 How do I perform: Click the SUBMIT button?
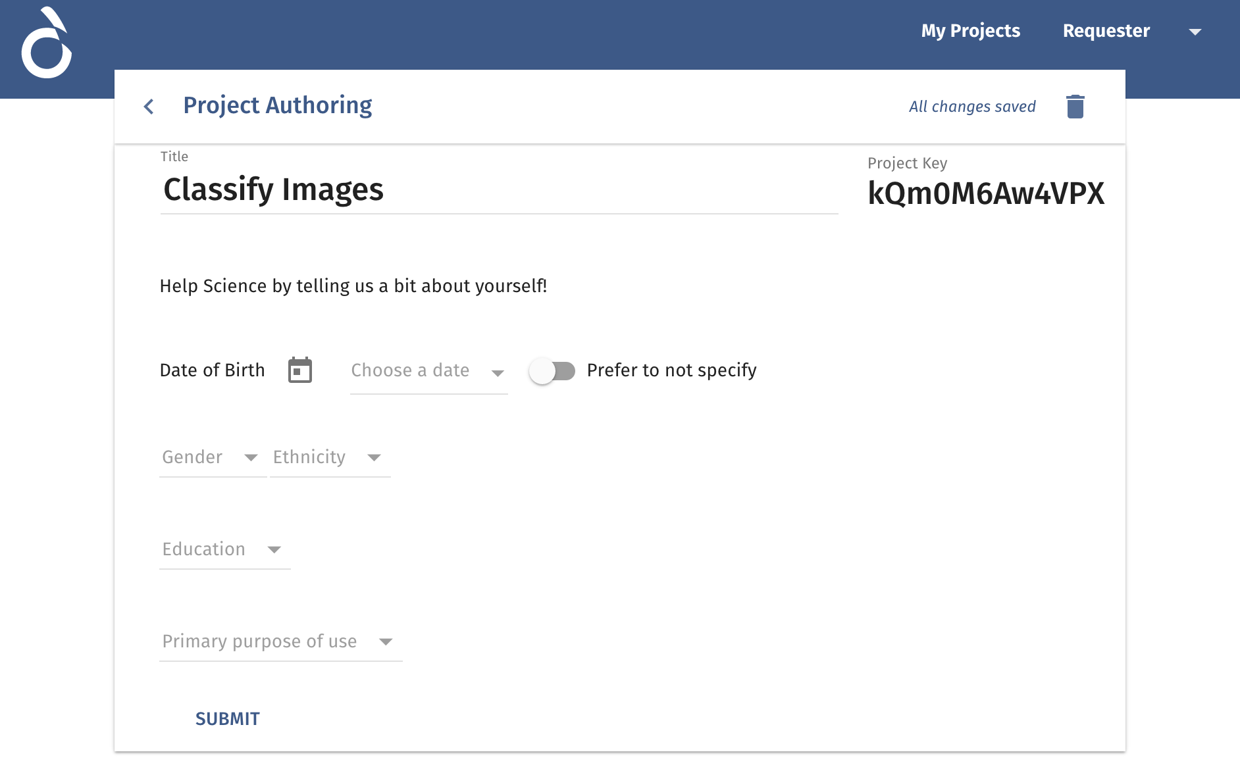click(x=228, y=718)
